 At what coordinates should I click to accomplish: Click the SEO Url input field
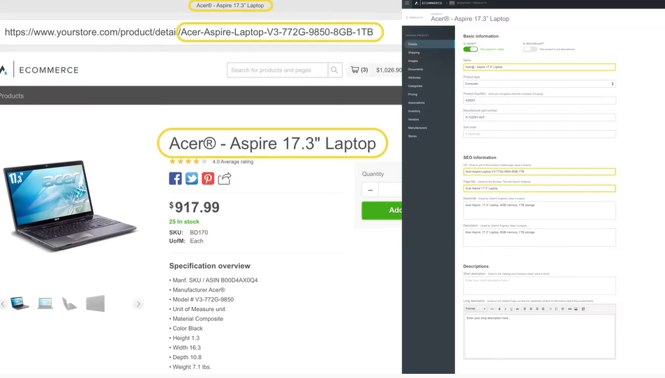tap(539, 172)
